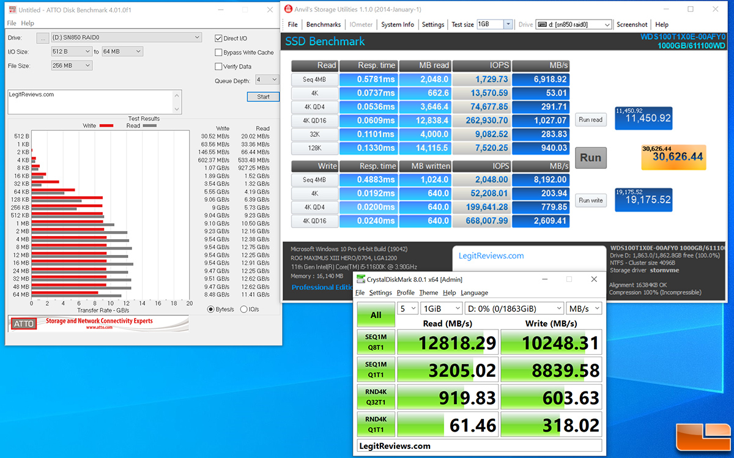Viewport: 734px width, 458px height.
Task: Select the Bytes/s radio button in ATTO
Action: (x=211, y=309)
